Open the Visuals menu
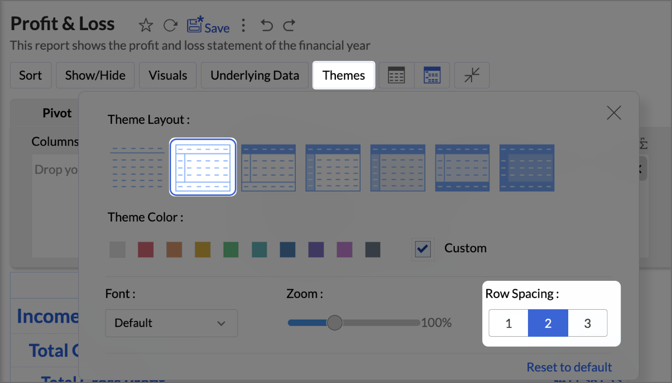This screenshot has width=672, height=383. tap(168, 75)
